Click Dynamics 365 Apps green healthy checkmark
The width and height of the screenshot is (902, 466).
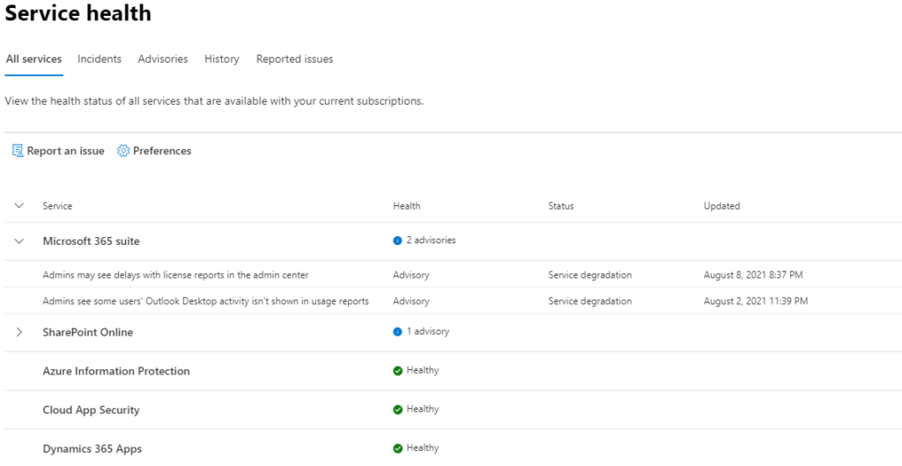[x=397, y=448]
